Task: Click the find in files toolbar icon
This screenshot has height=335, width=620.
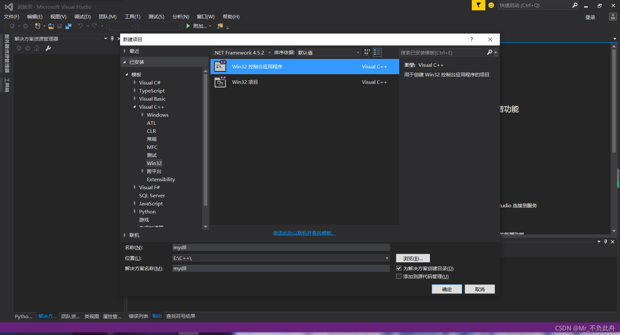Action: point(220,26)
